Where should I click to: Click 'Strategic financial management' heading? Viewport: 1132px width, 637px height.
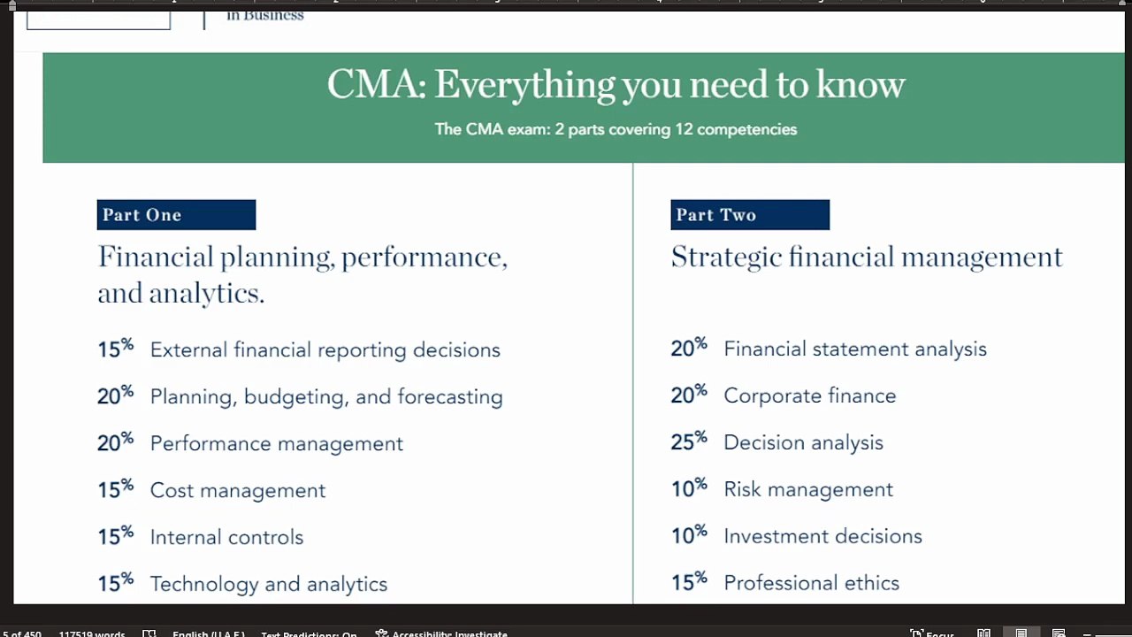[867, 257]
